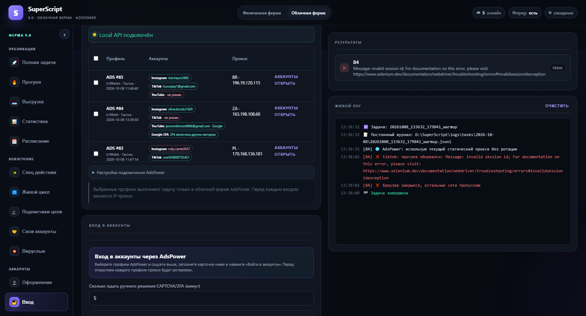Check the ADS #84 profile checkbox
586x316 pixels.
96,114
